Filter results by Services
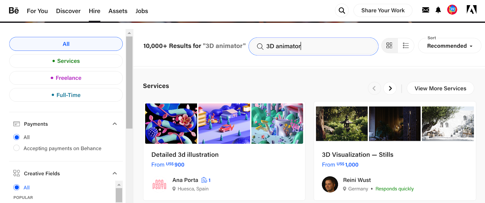Image resolution: width=485 pixels, height=203 pixels. click(66, 61)
